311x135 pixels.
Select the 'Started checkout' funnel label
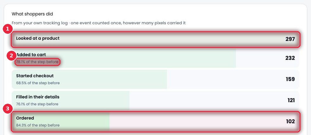pos(35,76)
